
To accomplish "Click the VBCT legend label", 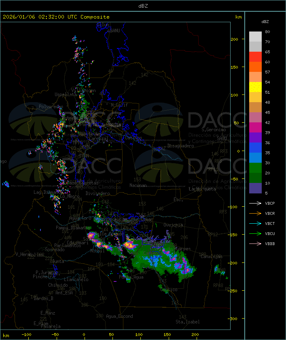I will click(x=270, y=223).
